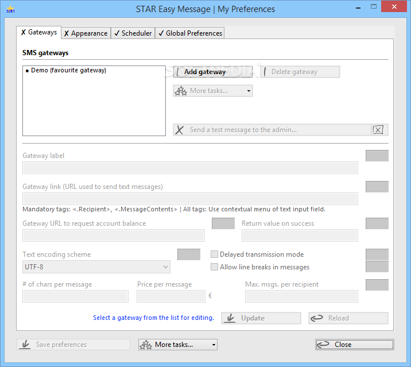Screen dimensions: 411x367
Task: Open the Scheduler tab
Action: point(133,33)
